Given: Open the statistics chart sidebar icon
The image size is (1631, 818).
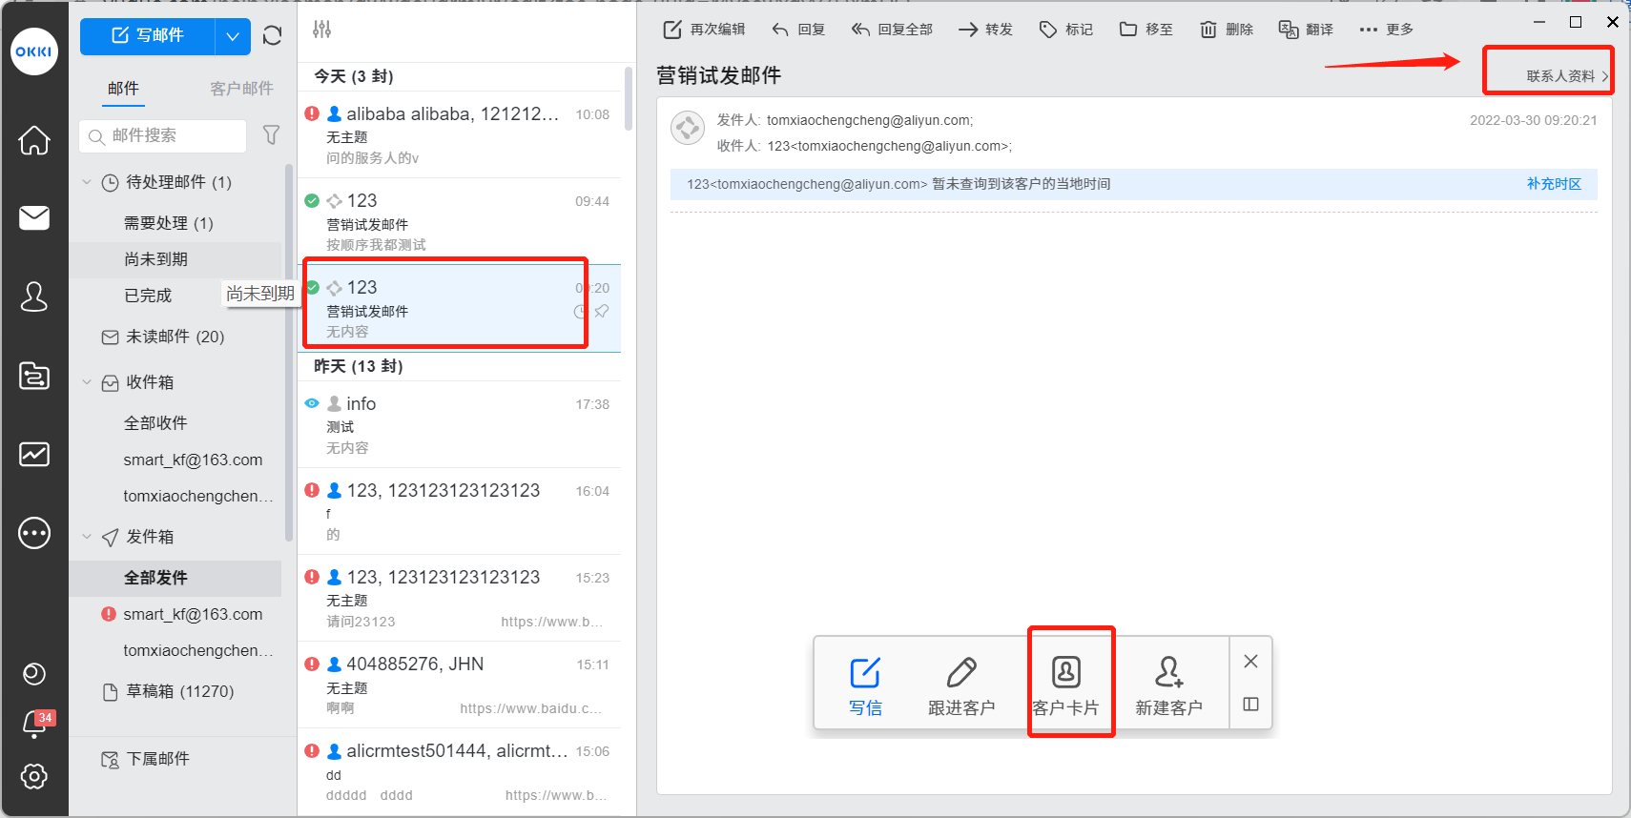Looking at the screenshot, I should click(34, 454).
